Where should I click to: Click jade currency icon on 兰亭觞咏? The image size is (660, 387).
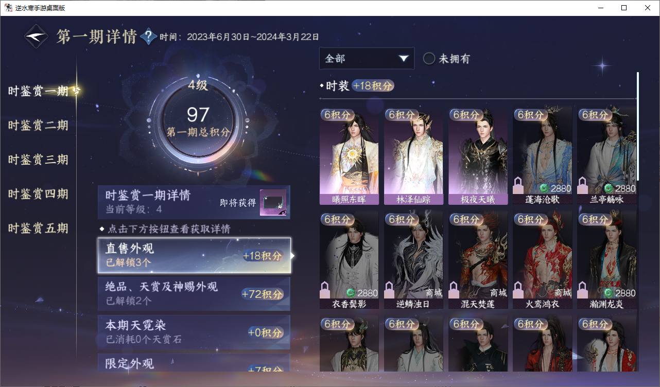tap(608, 188)
